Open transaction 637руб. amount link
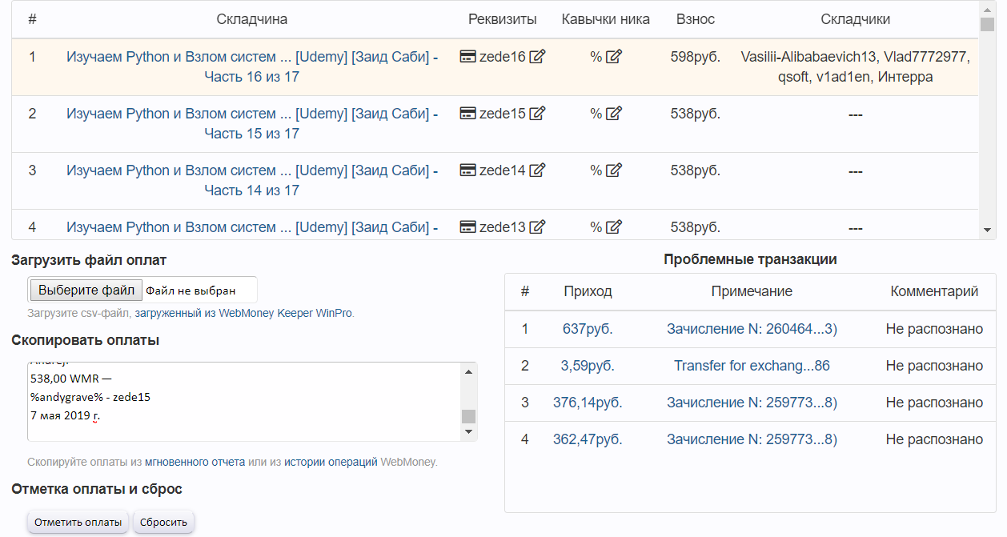This screenshot has width=1007, height=537. (x=588, y=329)
